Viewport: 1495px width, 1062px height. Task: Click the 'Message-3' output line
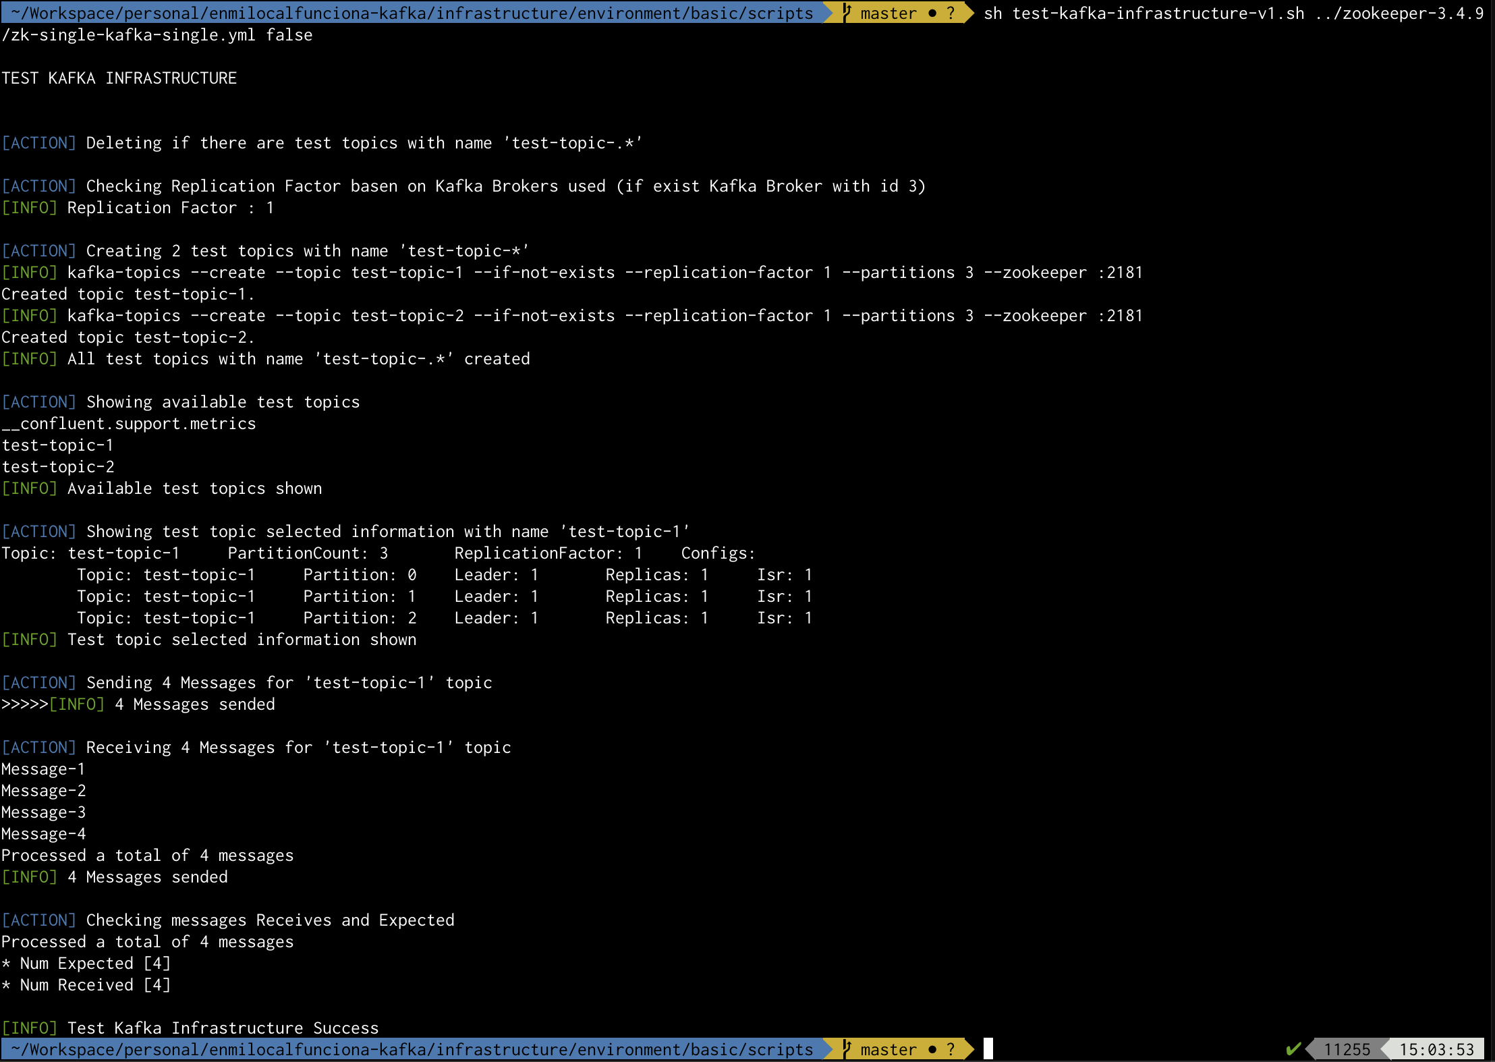coord(44,812)
